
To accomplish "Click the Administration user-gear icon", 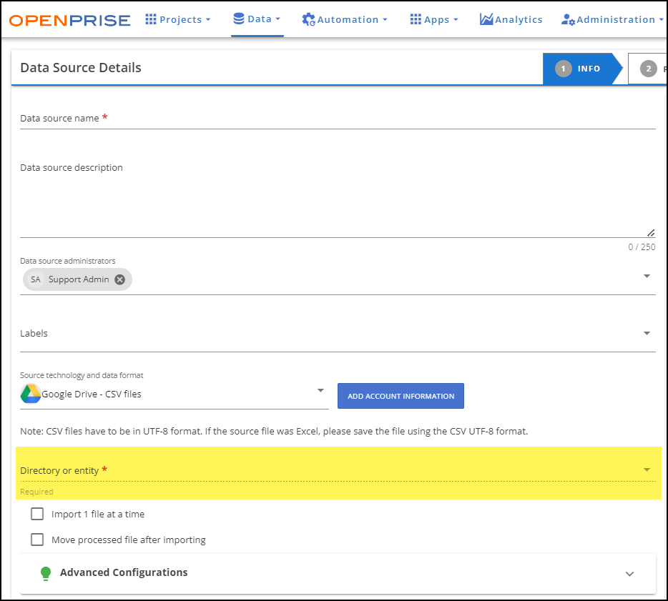I will pyautogui.click(x=568, y=19).
